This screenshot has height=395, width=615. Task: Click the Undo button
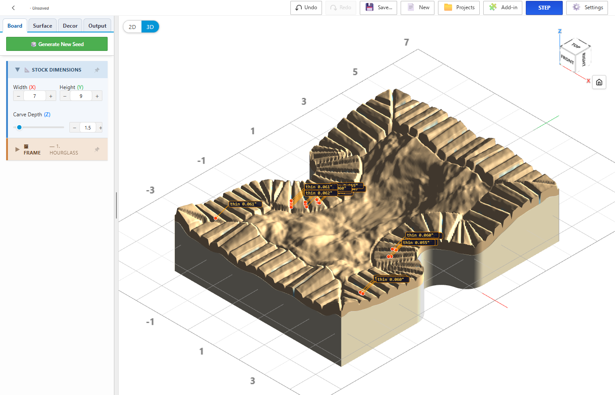pos(306,8)
